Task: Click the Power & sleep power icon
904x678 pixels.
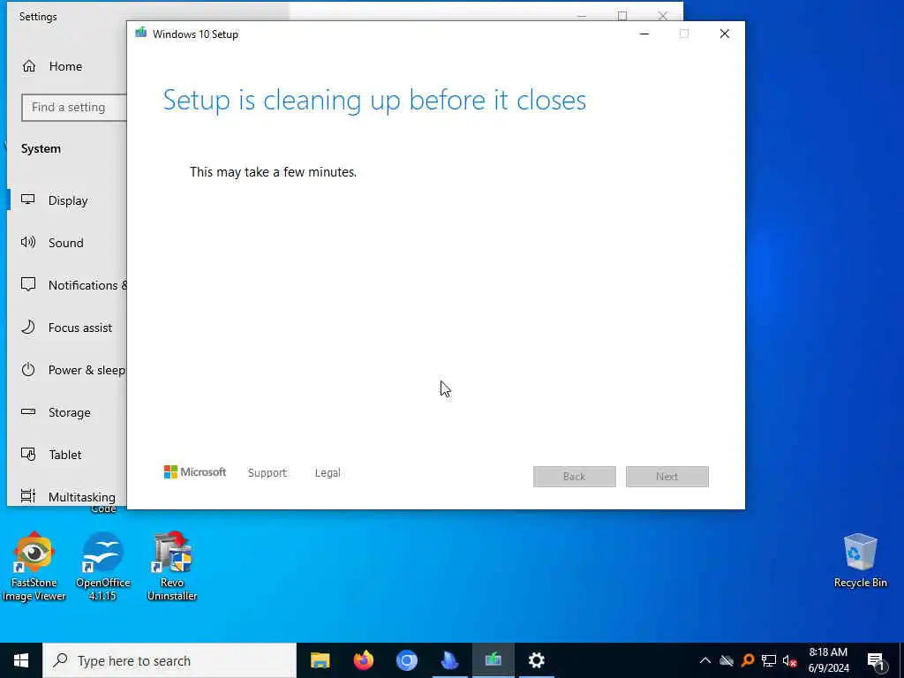Action: 27,370
